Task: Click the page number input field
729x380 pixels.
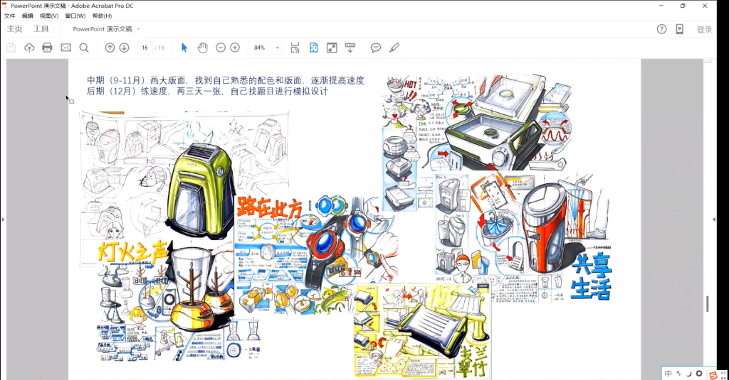Action: 145,48
